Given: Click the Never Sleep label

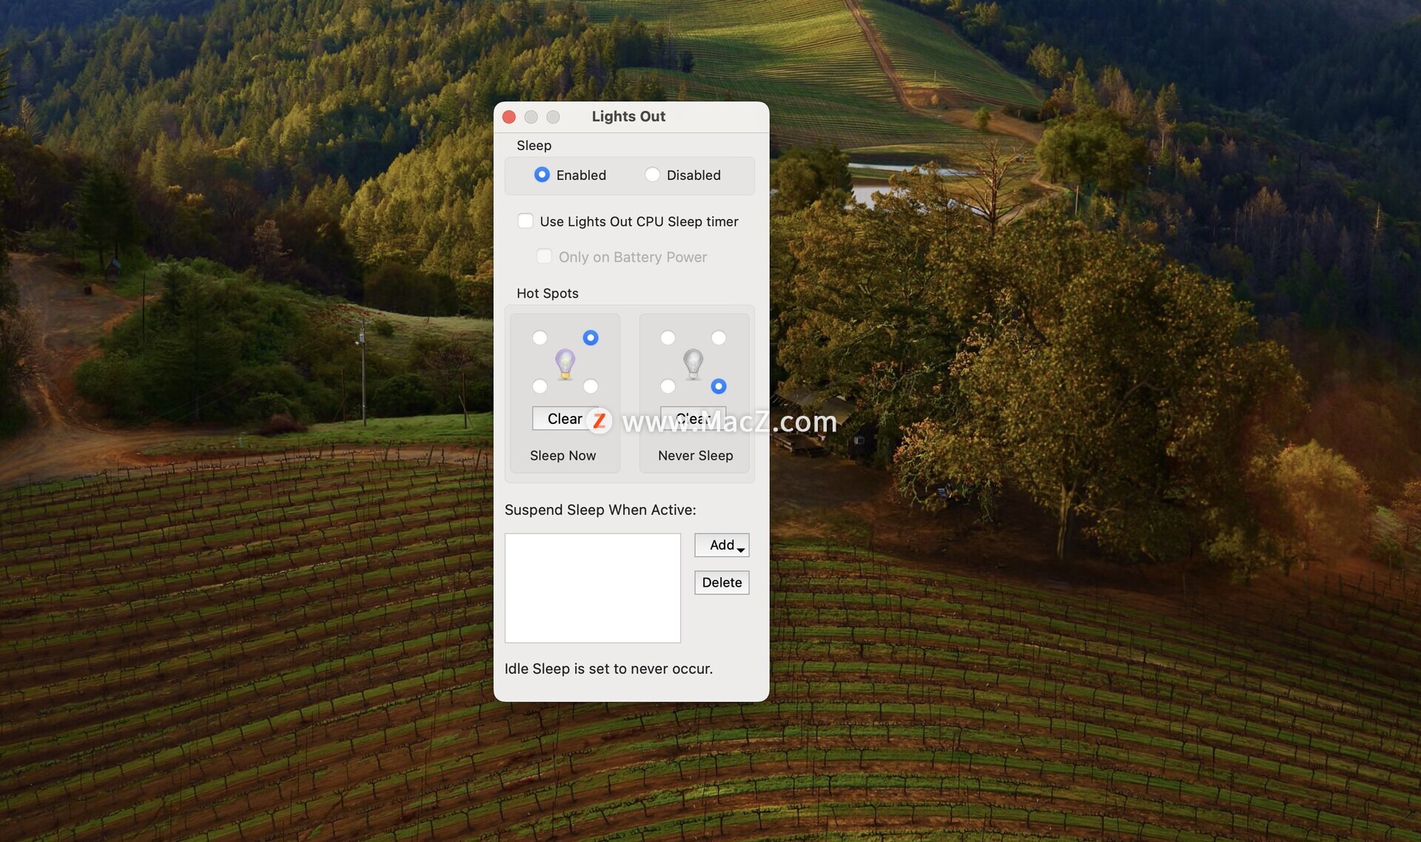Looking at the screenshot, I should point(696,456).
